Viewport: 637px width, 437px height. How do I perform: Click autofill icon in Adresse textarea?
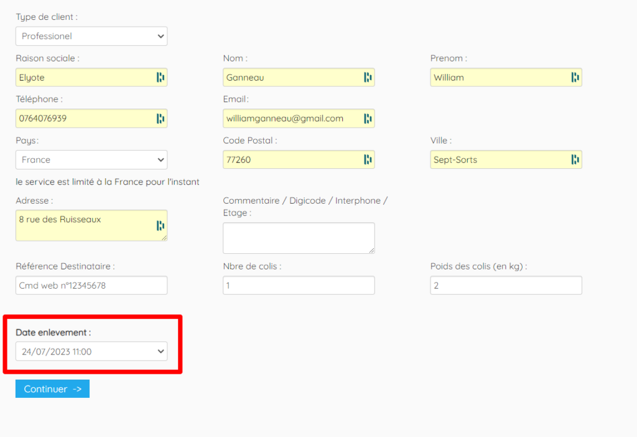click(x=160, y=226)
